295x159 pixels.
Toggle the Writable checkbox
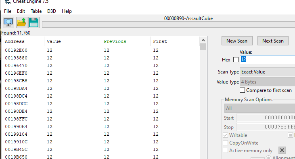[226, 135]
